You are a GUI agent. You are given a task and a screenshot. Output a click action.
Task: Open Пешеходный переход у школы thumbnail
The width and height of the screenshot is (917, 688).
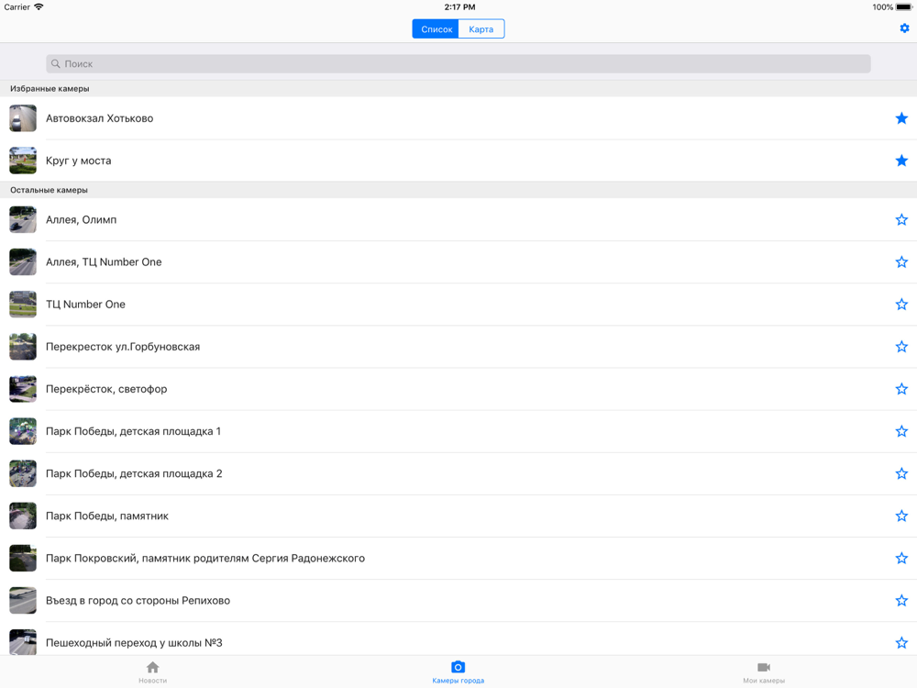[23, 642]
